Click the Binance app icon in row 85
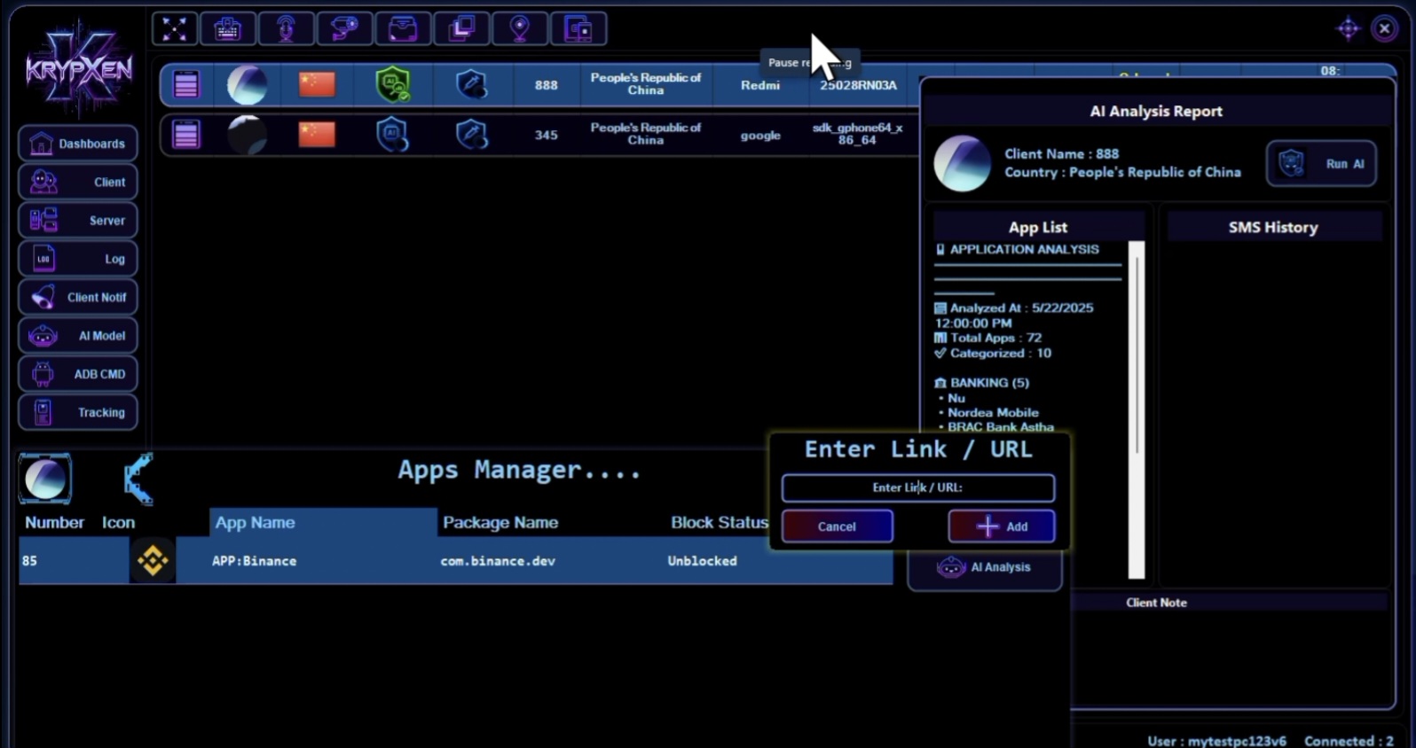 (153, 560)
